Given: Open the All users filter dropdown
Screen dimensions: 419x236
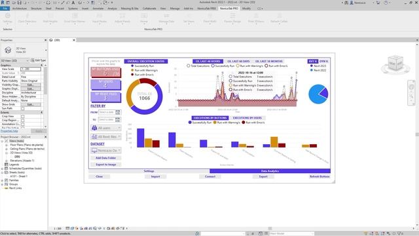Looking at the screenshot, I should tap(106, 128).
